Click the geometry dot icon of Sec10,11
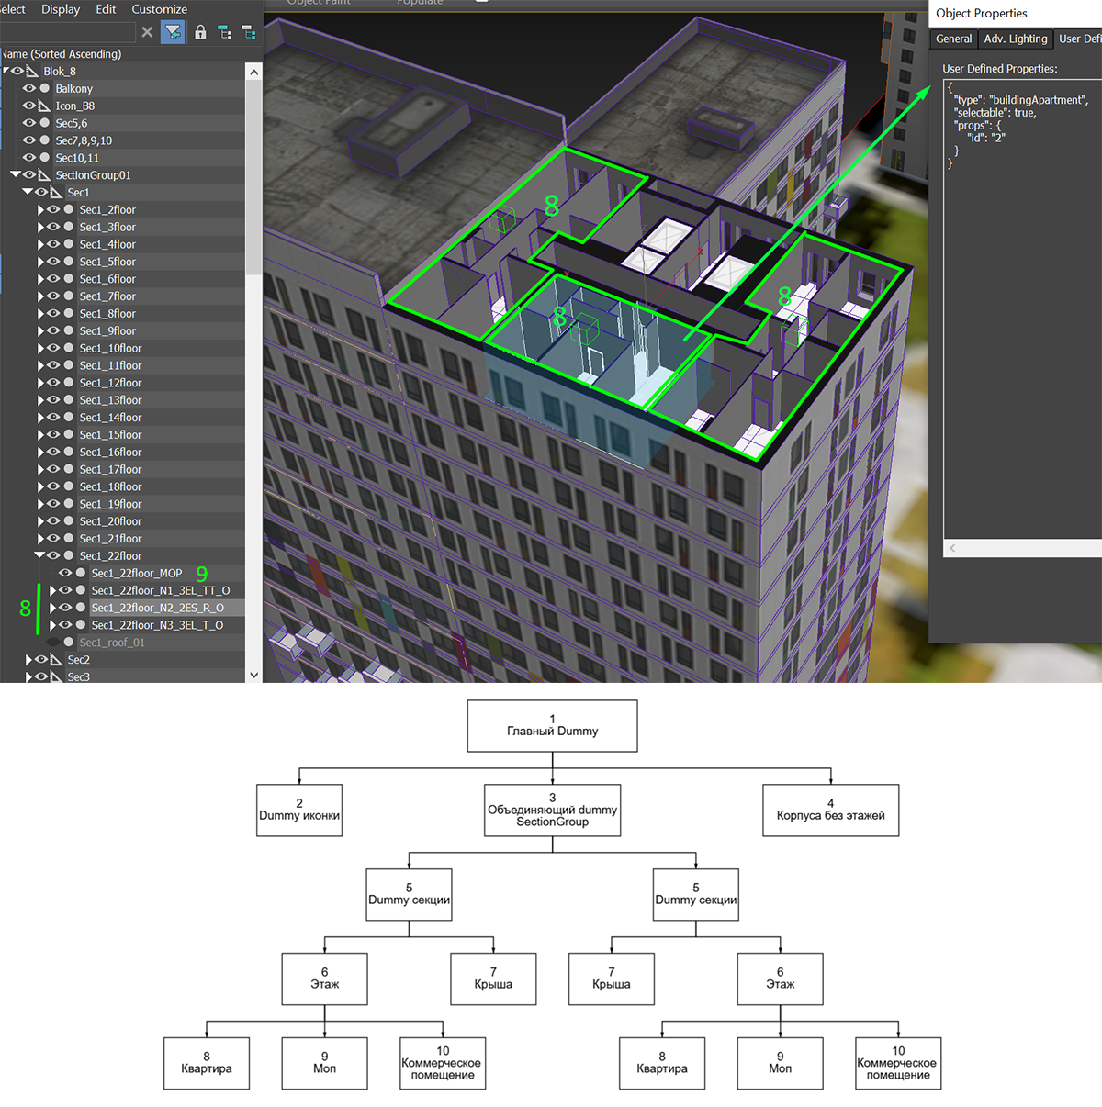 (44, 158)
